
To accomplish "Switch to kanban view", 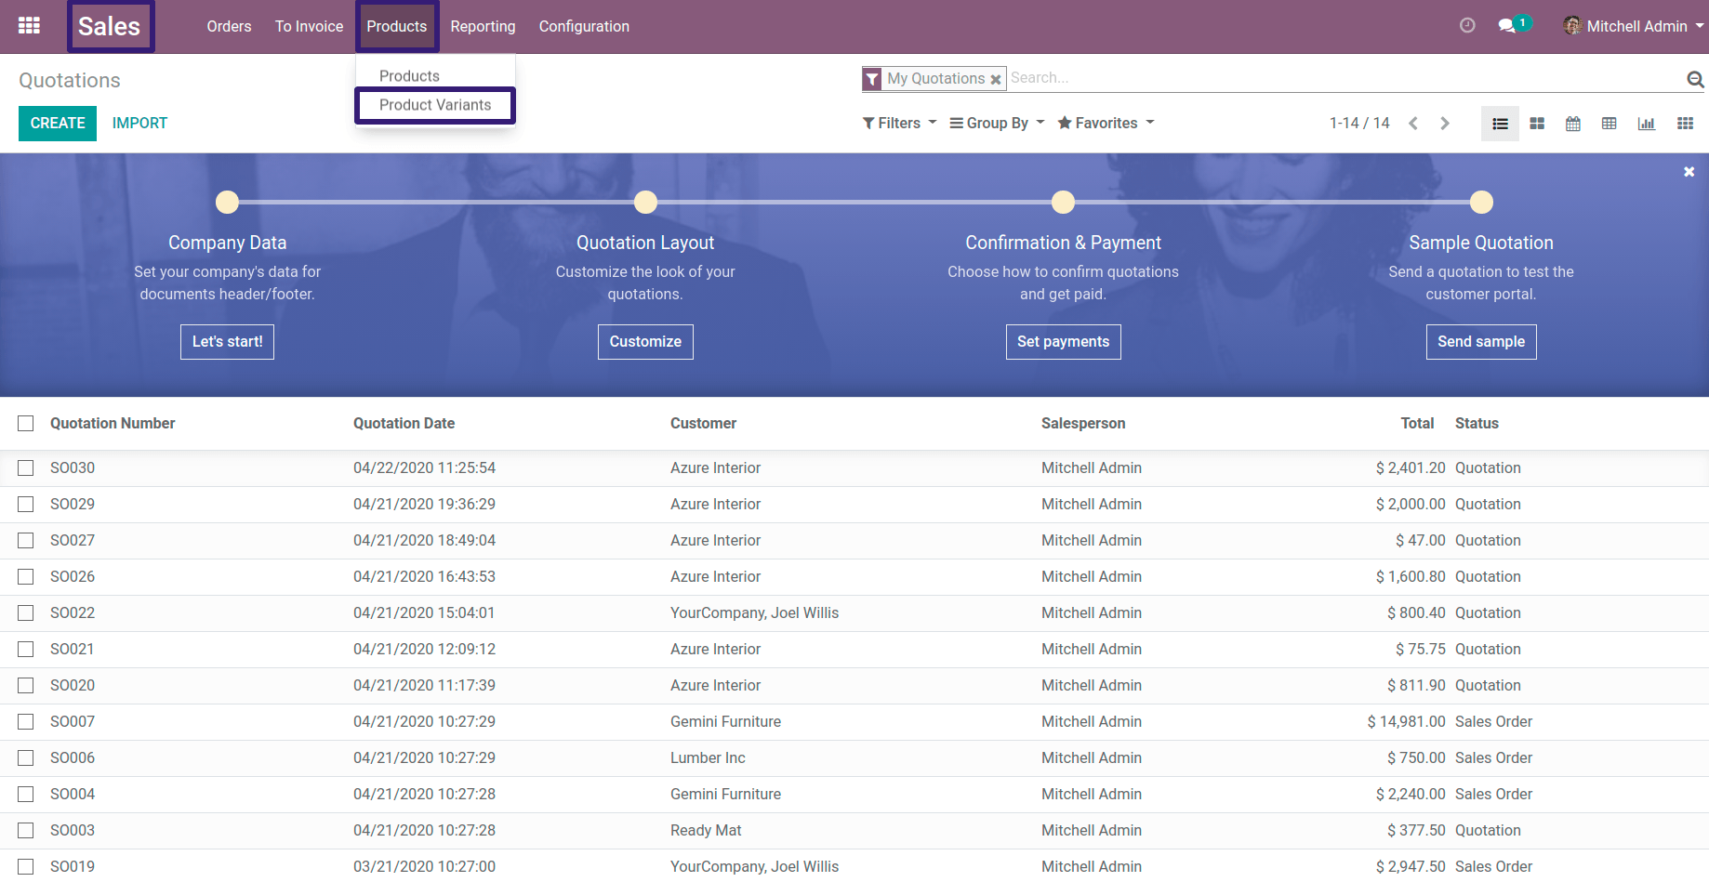I will (1537, 124).
